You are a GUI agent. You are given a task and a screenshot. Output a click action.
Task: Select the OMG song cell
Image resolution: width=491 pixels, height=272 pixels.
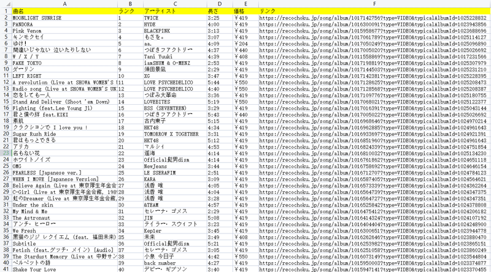65,166
